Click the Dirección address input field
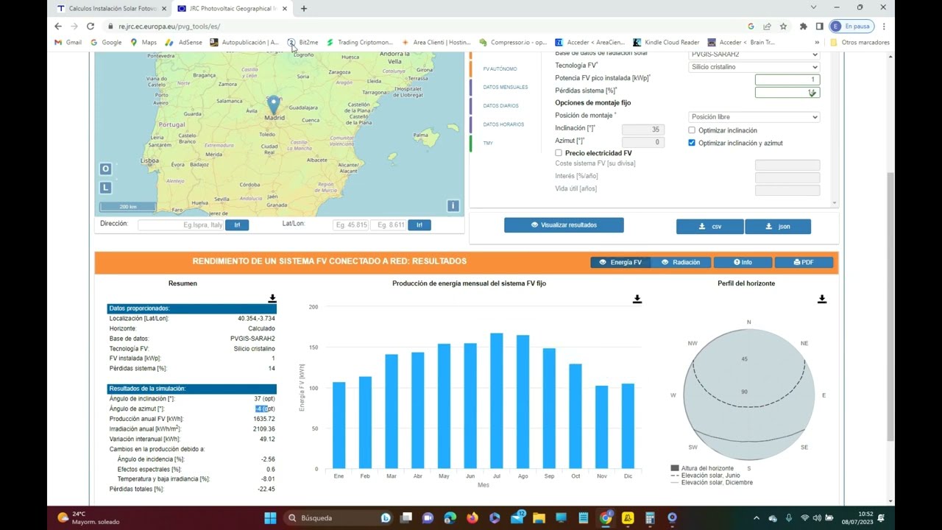The height and width of the screenshot is (530, 942). click(181, 225)
